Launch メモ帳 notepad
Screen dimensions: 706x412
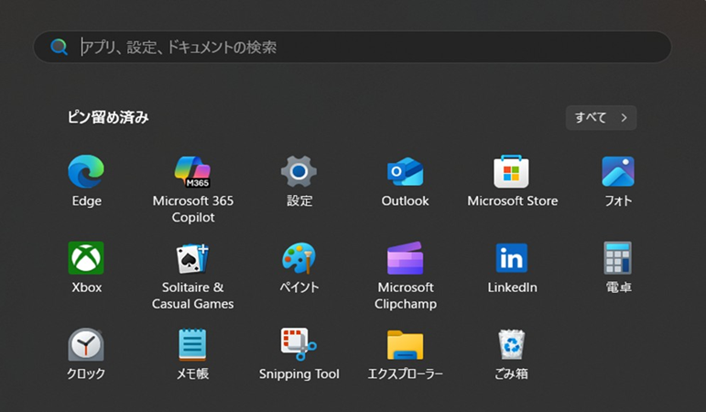tap(192, 345)
